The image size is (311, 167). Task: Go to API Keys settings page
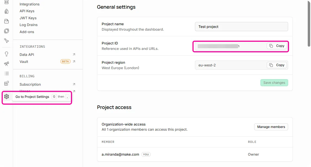click(x=27, y=11)
